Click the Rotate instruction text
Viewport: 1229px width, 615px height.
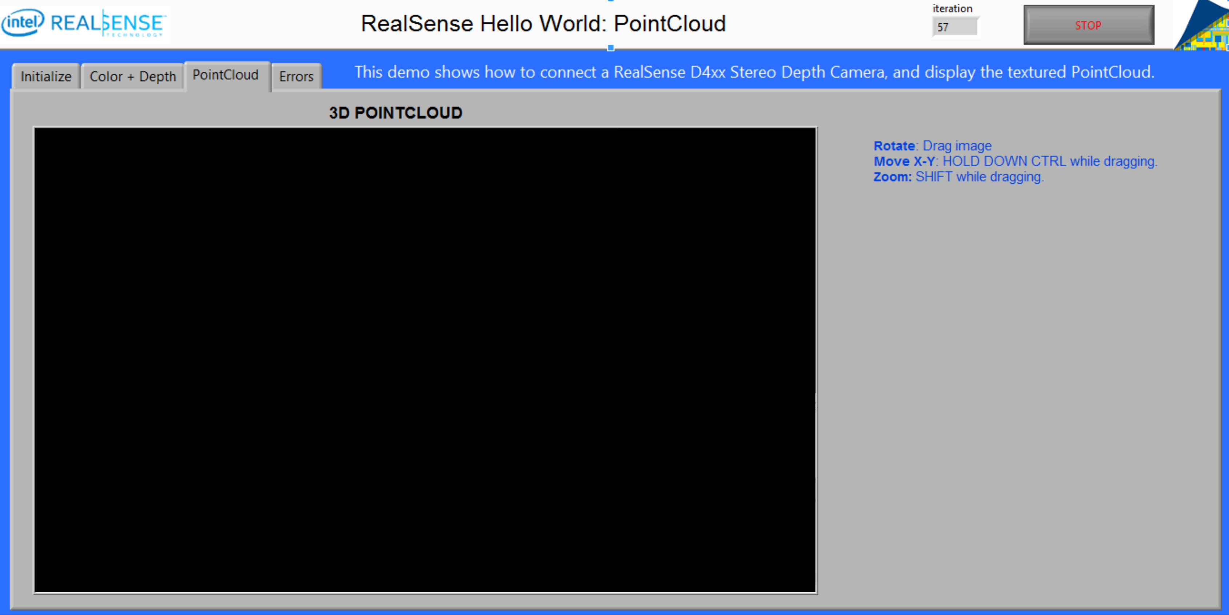(x=932, y=145)
